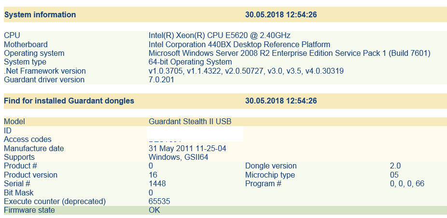The height and width of the screenshot is (218, 447).
Task: Click the Motherboard value 440BX Desktop Reference Platform
Action: coord(239,44)
